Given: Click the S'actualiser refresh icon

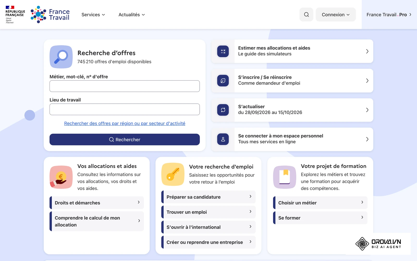Looking at the screenshot, I should pyautogui.click(x=223, y=110).
